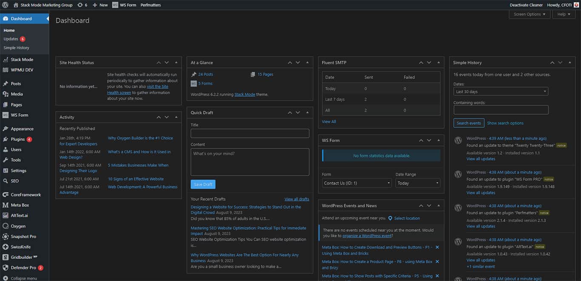This screenshot has width=581, height=281.
Task: Open the updates icon showing 6 in admin bar
Action: (x=83, y=5)
